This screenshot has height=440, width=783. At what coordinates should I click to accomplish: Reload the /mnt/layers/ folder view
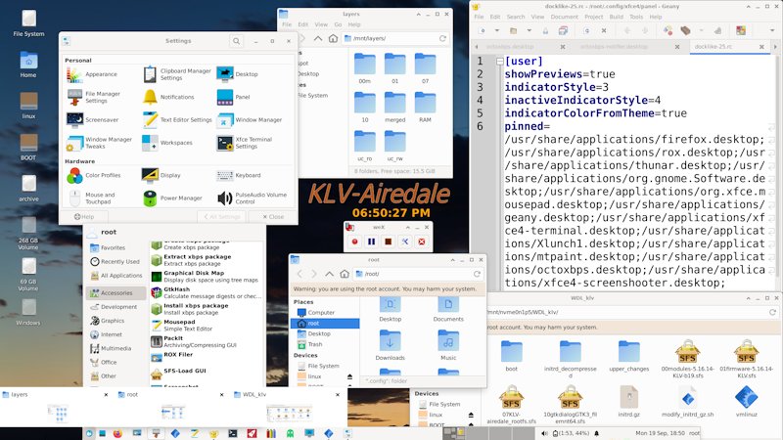pos(442,38)
